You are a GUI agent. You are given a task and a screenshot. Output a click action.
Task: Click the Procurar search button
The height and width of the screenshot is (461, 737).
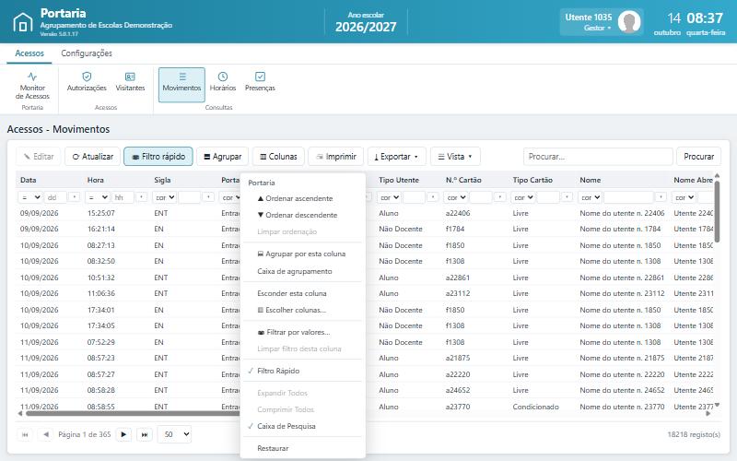point(698,157)
